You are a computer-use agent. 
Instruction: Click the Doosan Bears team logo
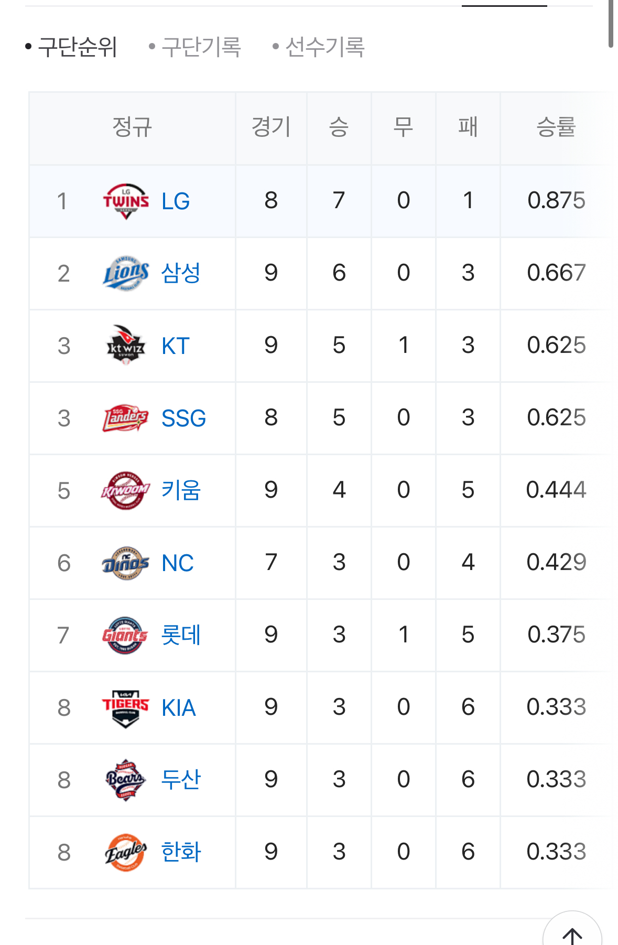(126, 780)
